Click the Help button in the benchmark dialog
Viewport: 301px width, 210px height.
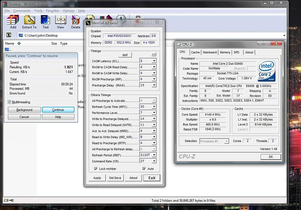coord(58,117)
